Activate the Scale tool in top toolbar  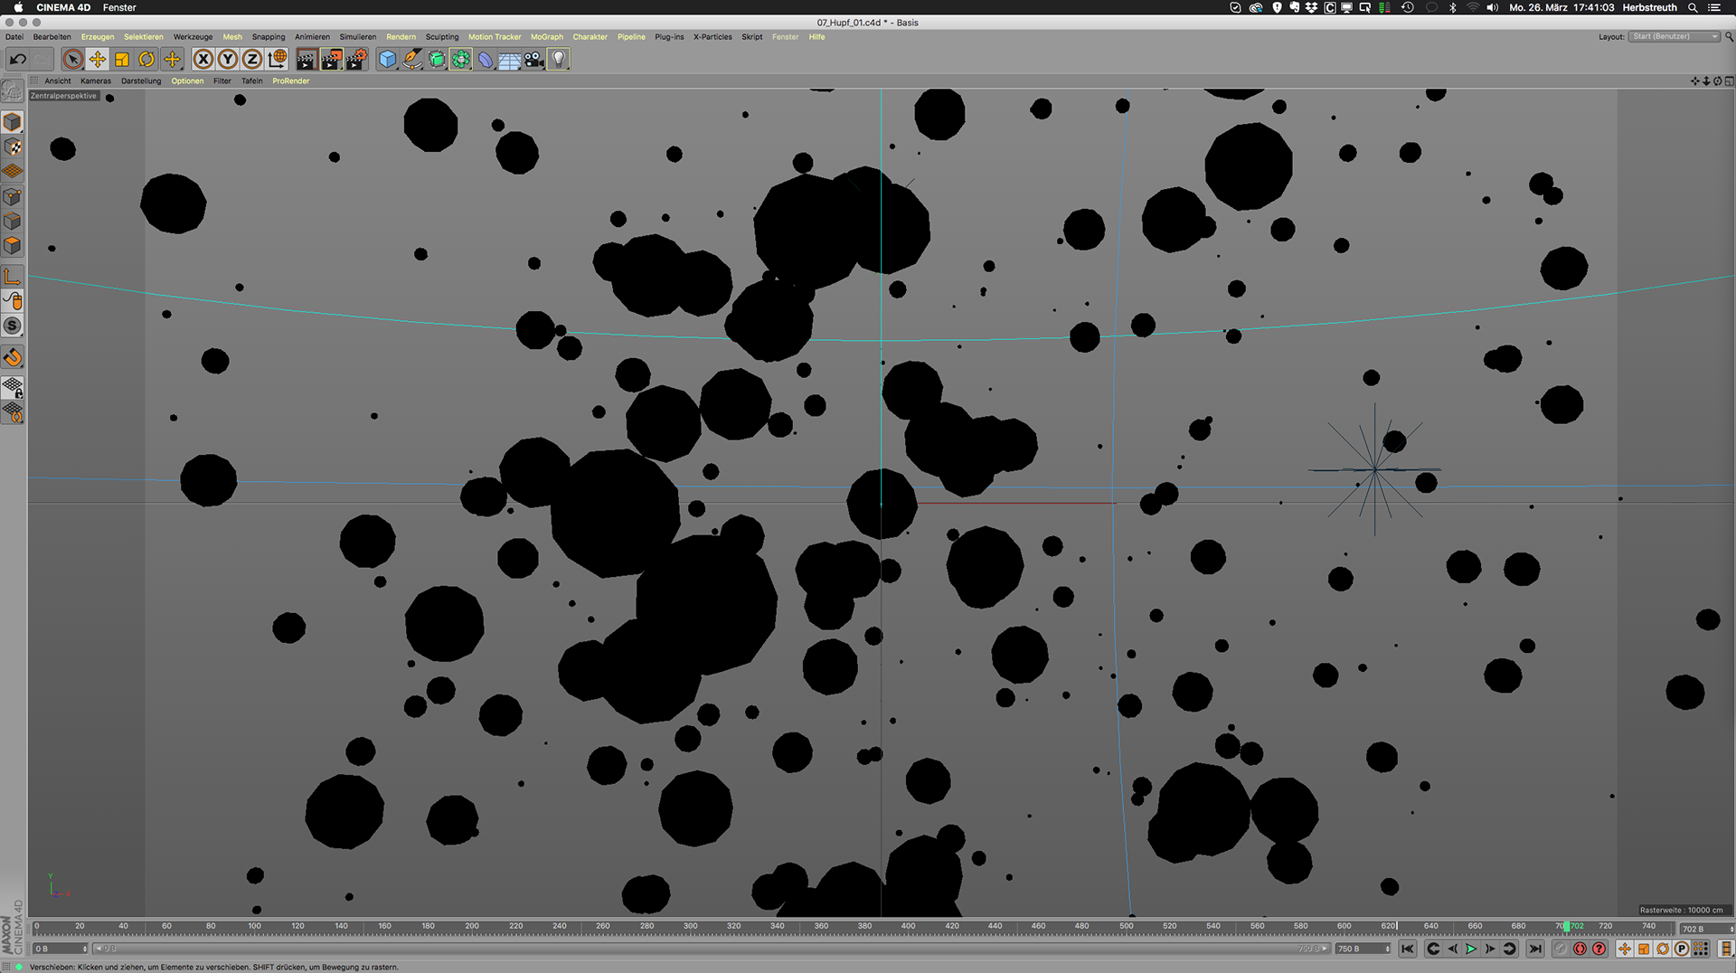(122, 60)
